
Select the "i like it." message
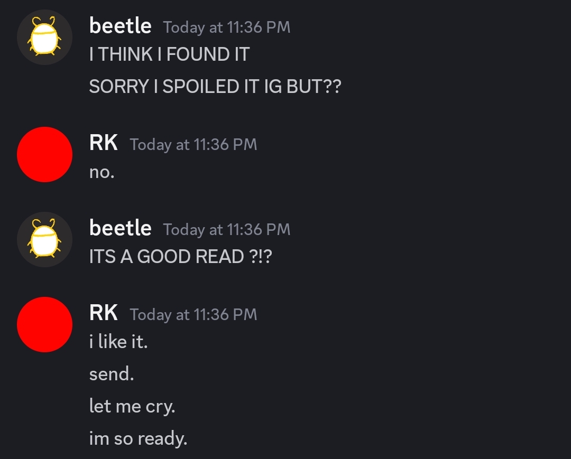118,342
